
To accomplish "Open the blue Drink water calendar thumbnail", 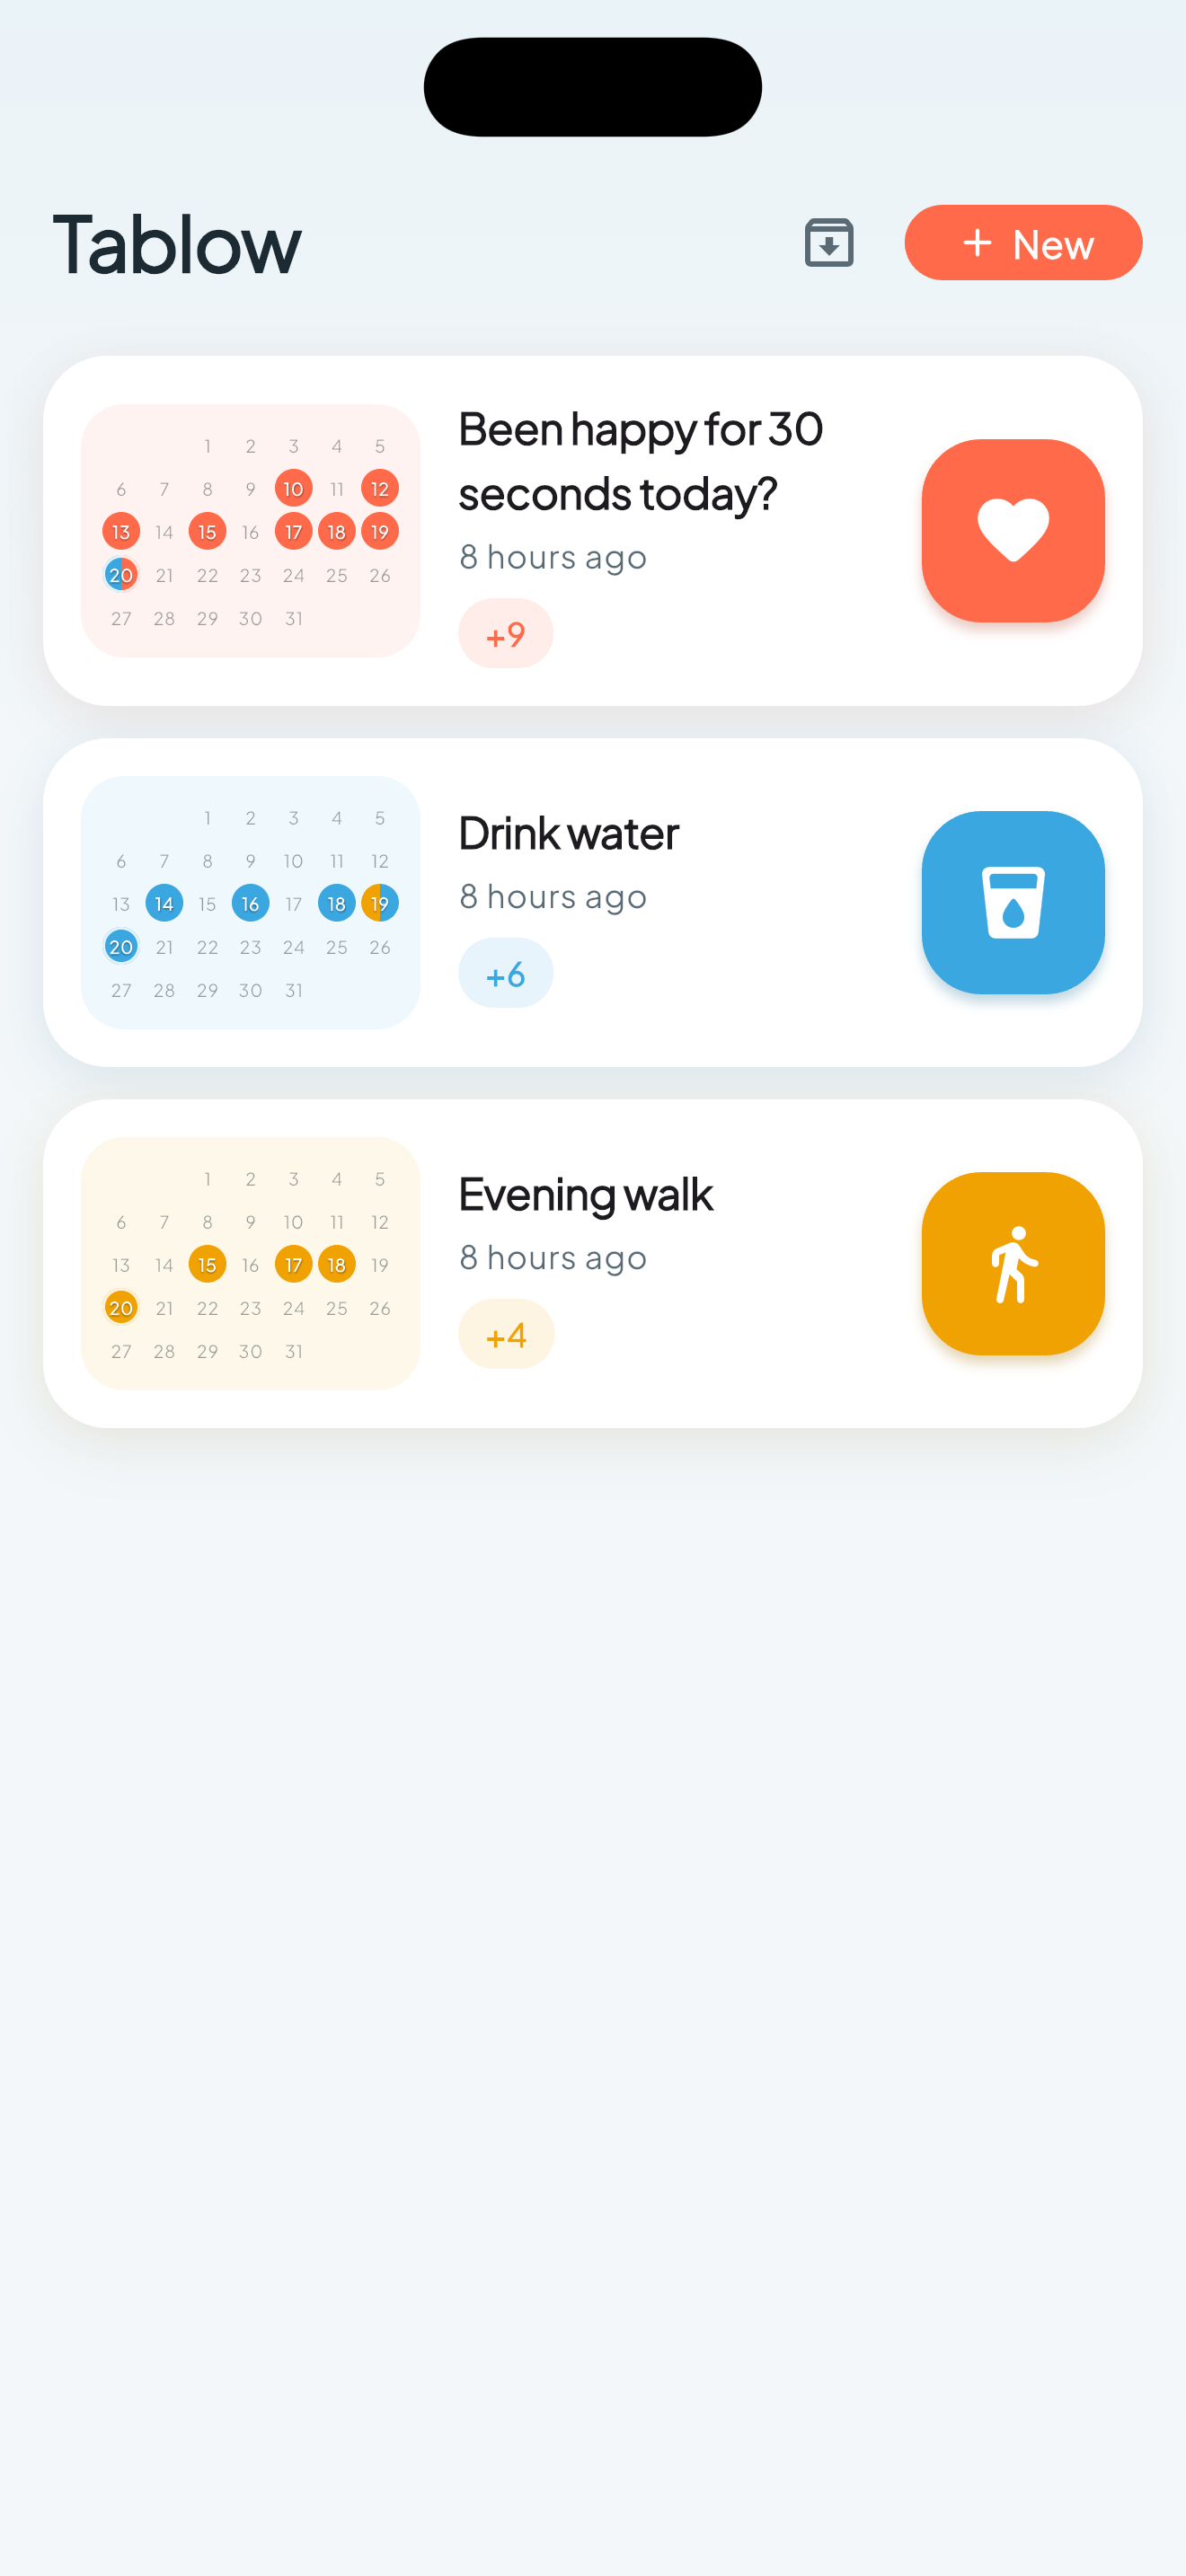I will (250, 902).
